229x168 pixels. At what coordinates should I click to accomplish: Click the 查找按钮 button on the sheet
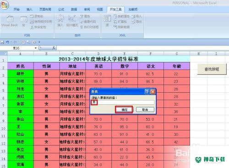tap(212, 69)
